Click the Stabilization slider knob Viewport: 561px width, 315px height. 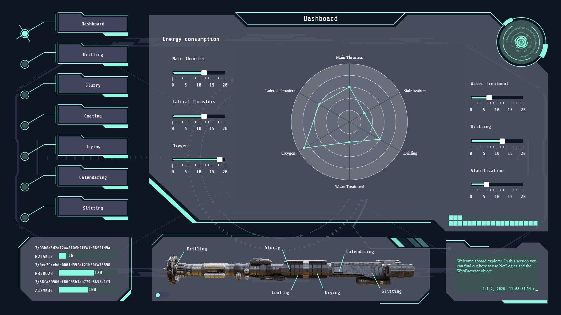click(486, 184)
